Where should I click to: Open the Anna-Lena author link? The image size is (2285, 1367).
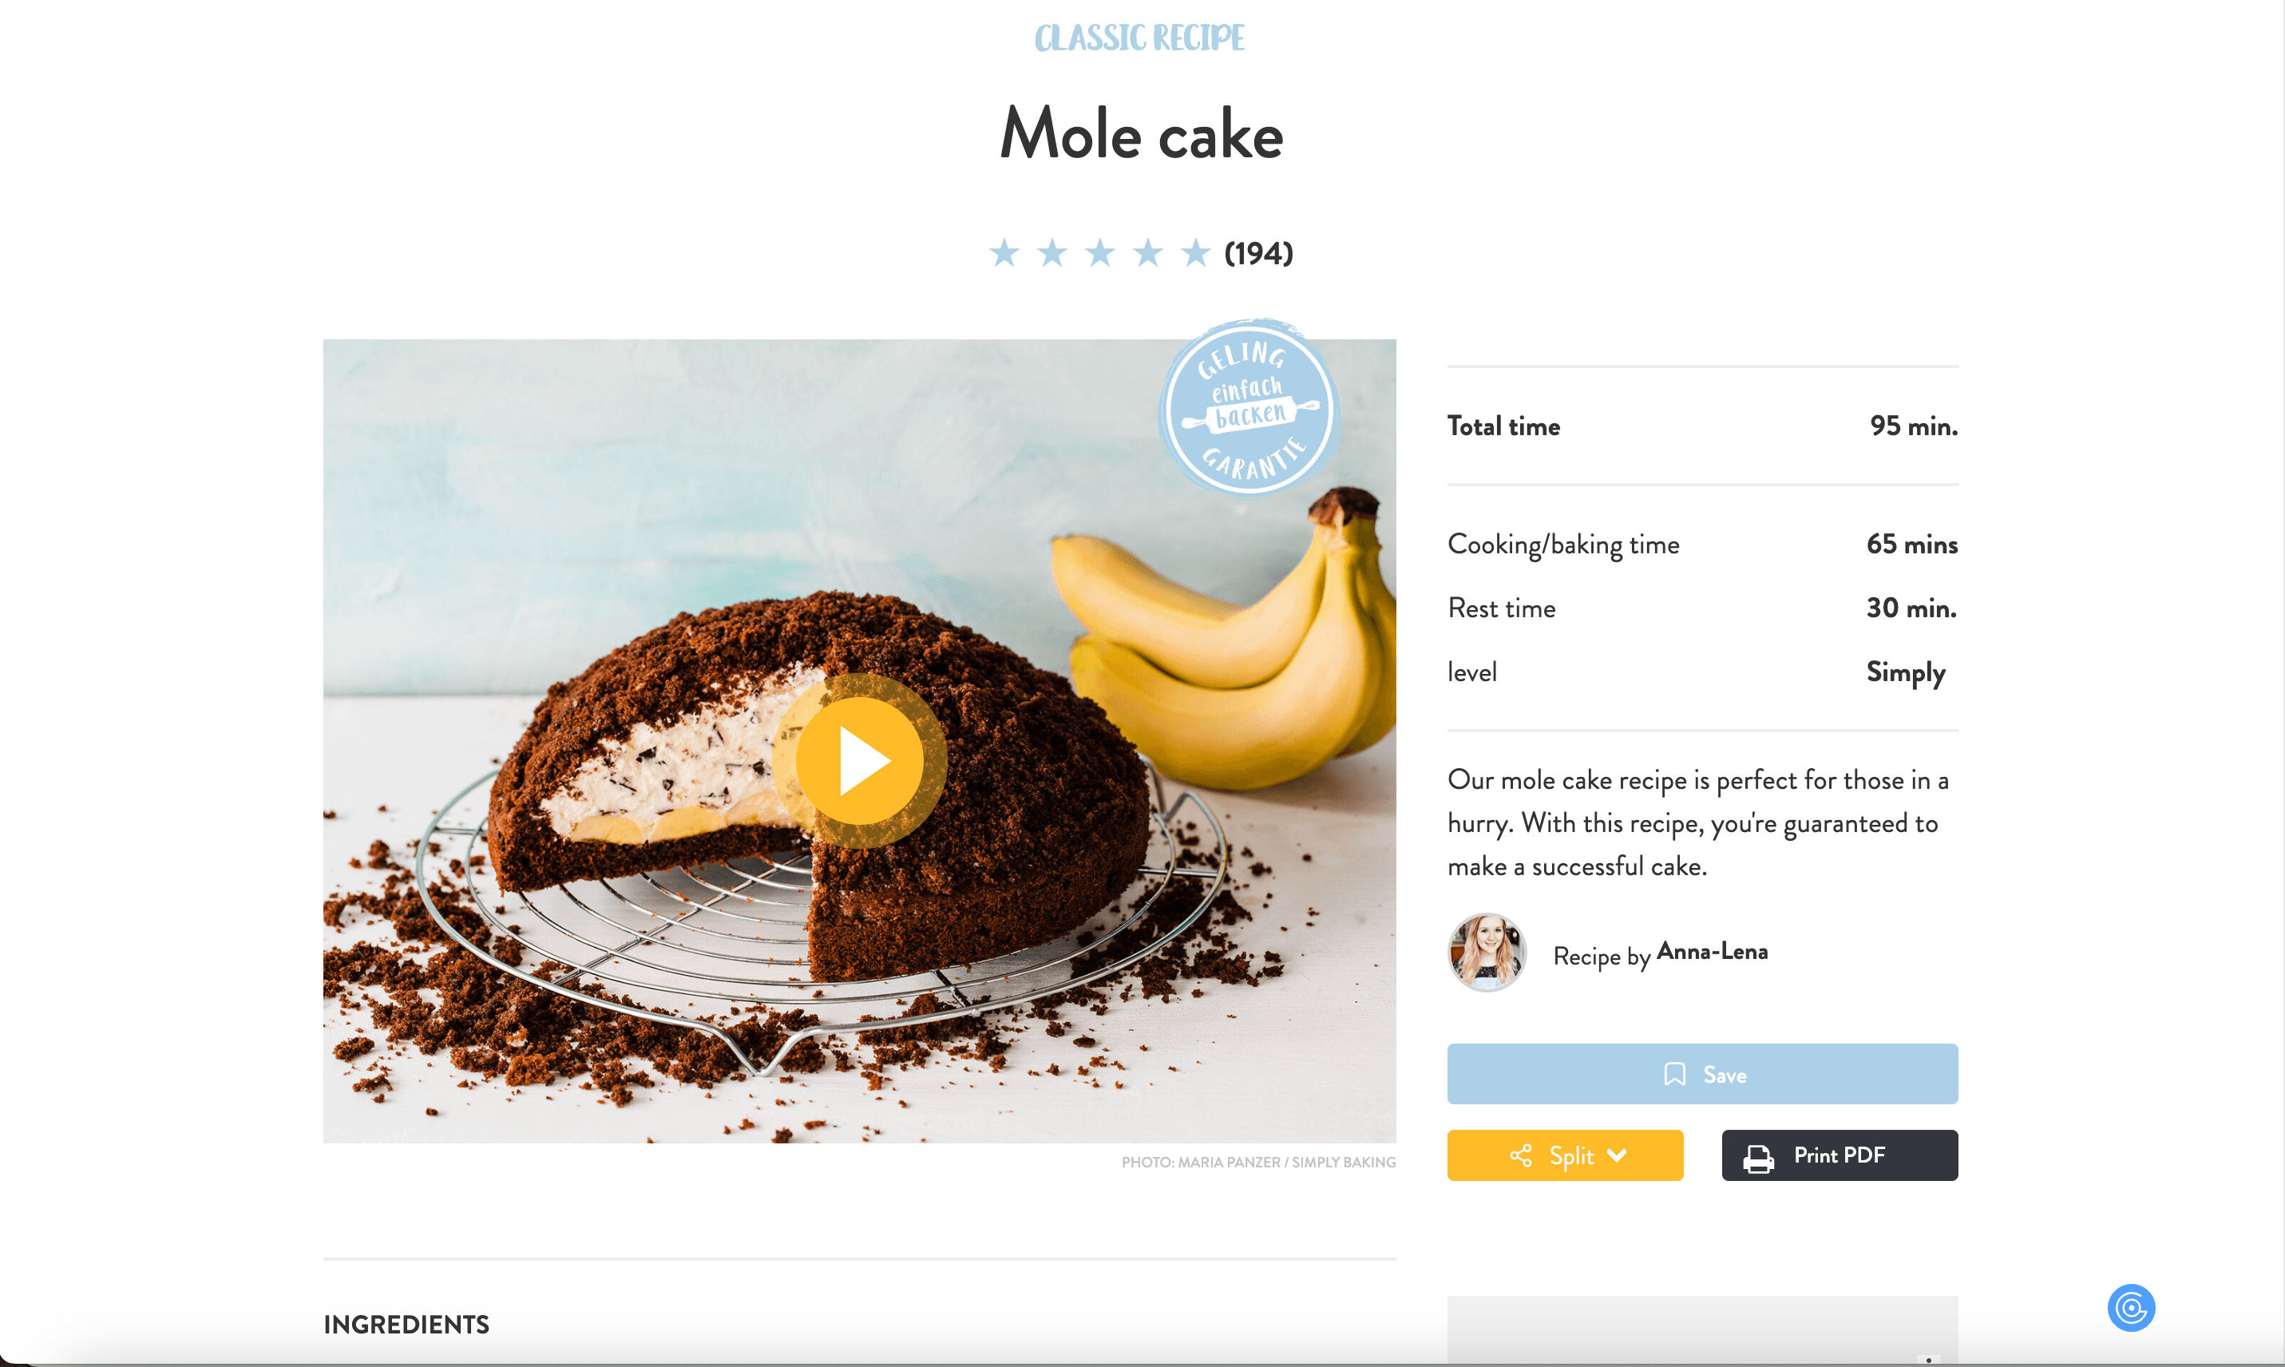(1712, 952)
